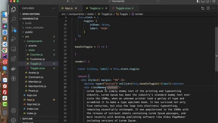The image size is (218, 123).
Task: Open Run and Debug view
Action: pyautogui.click(x=13, y=39)
